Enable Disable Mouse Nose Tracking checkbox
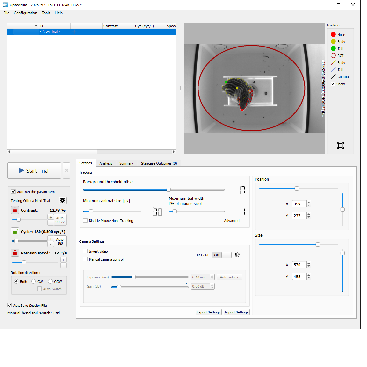 tap(85, 220)
